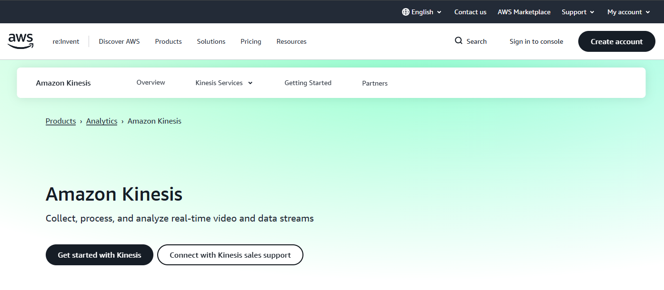664x290 pixels.
Task: Click the globe language icon
Action: coord(405,12)
